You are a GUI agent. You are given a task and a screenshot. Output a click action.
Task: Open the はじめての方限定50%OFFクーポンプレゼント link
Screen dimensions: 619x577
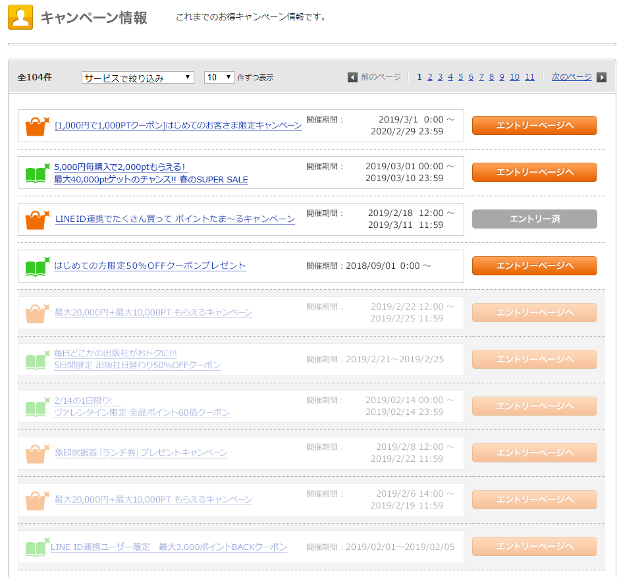point(150,266)
